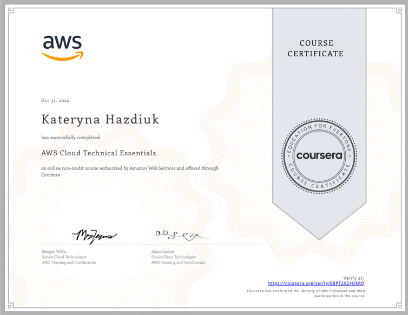Click 'Senior Cloud Technologist' under Morgan Willis
The image size is (408, 315).
point(64,257)
